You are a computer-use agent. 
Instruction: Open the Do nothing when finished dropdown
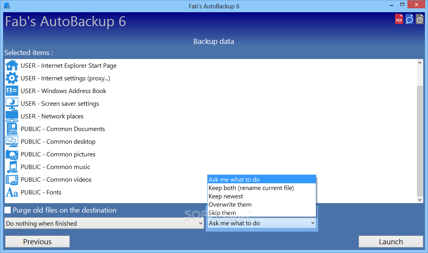pyautogui.click(x=104, y=223)
